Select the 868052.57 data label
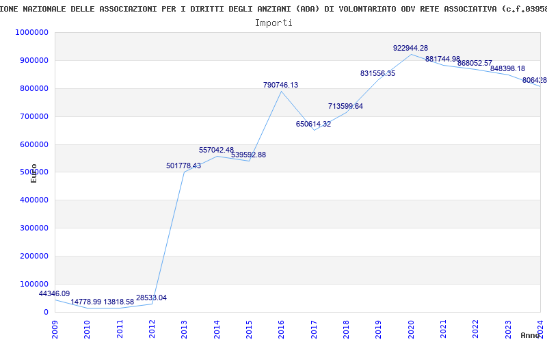The width and height of the screenshot is (547, 342). tap(475, 63)
